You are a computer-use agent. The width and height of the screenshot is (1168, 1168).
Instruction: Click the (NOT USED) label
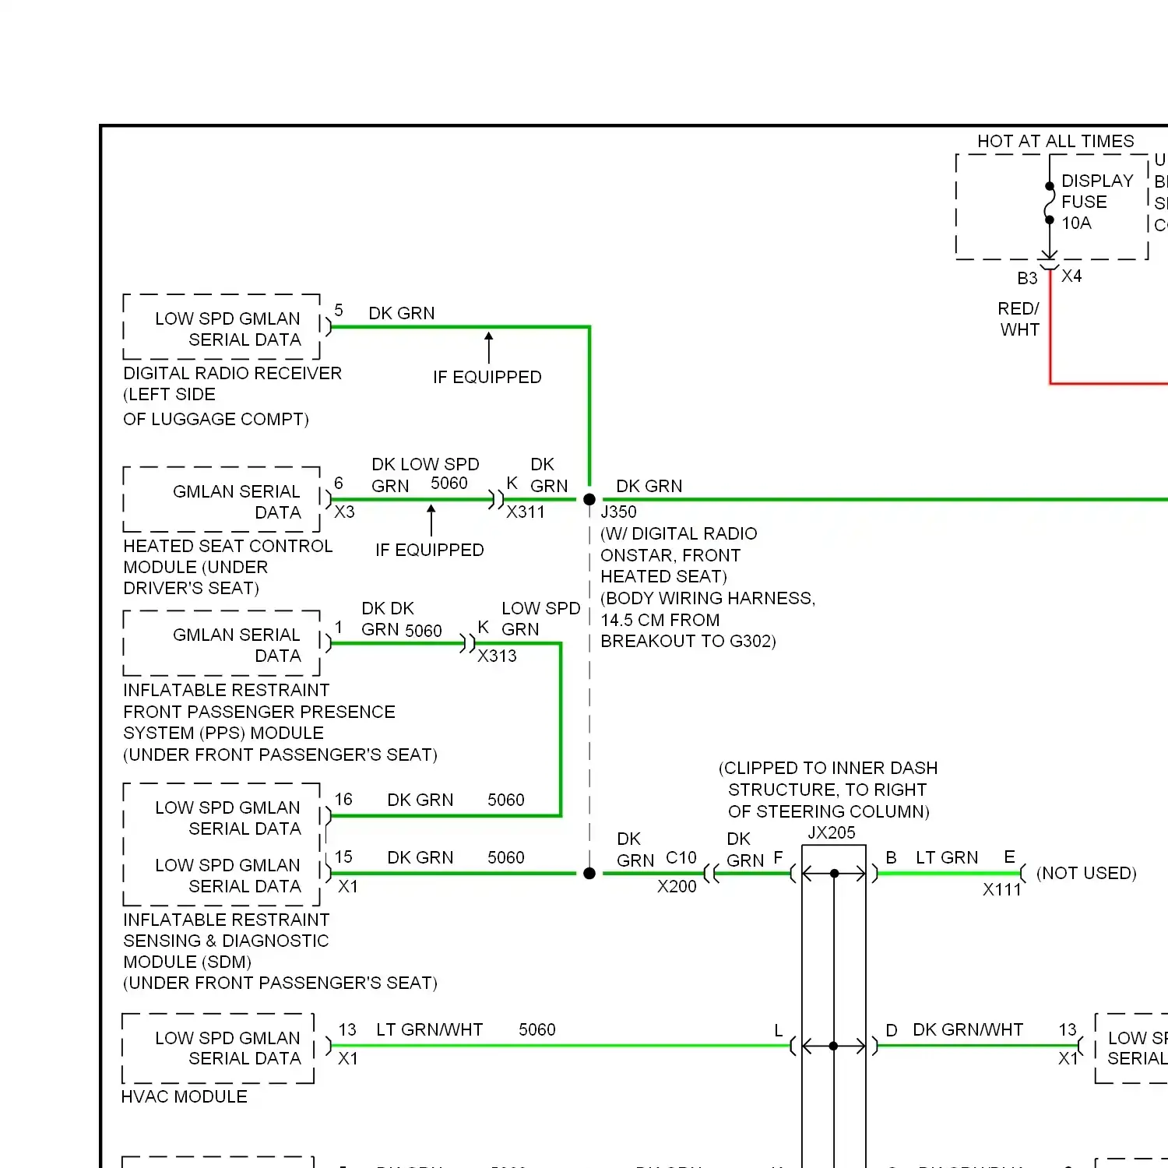1086,873
